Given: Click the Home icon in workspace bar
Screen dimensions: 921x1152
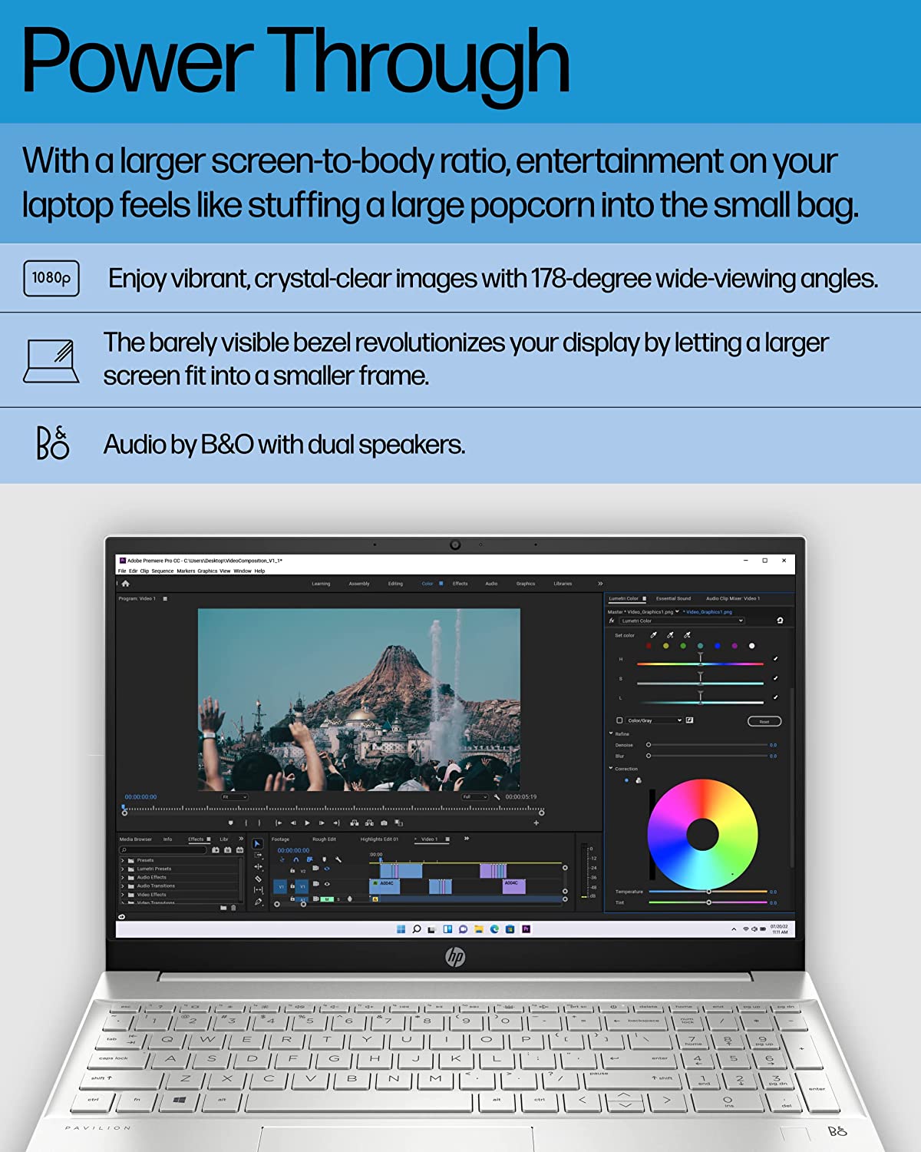Looking at the screenshot, I should point(126,584).
